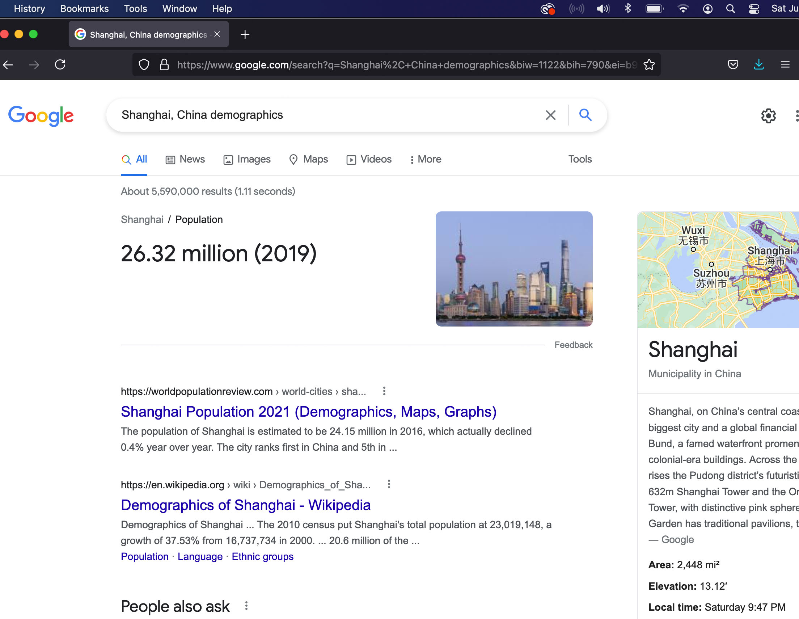This screenshot has height=619, width=799.
Task: Show the downloads panel
Action: (759, 64)
